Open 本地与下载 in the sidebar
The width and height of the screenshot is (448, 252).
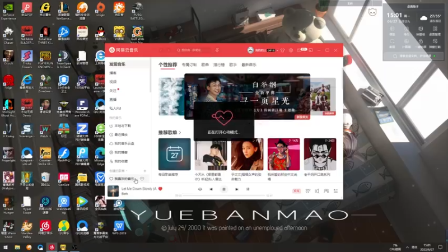(x=120, y=126)
